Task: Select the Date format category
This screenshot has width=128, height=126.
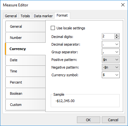Action: (x=26, y=60)
